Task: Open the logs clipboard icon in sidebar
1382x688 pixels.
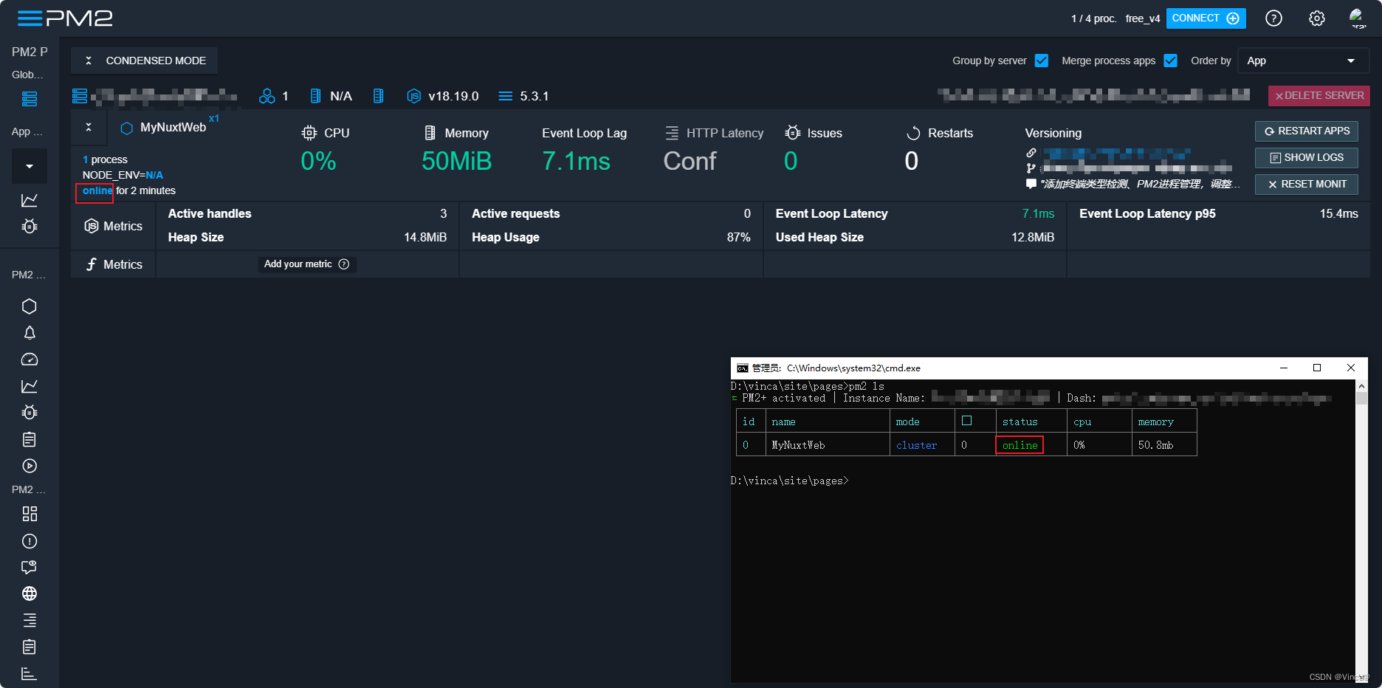Action: 30,439
